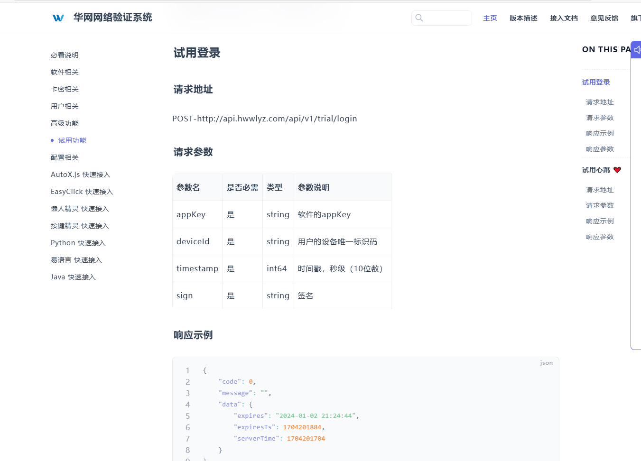Image resolution: width=641 pixels, height=461 pixels.
Task: Jump to 试用登录 in page outline
Action: tap(596, 82)
